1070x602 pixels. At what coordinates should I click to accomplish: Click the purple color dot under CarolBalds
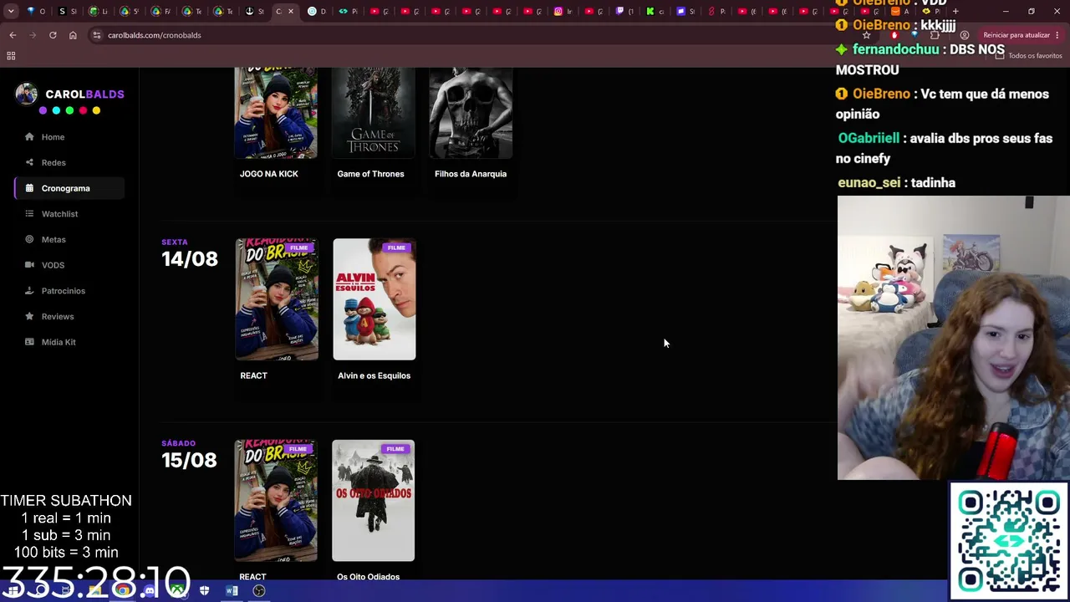(x=43, y=110)
